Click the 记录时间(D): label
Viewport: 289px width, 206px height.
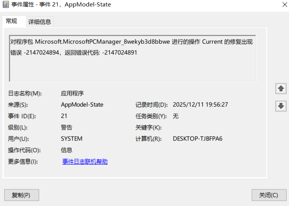point(151,105)
